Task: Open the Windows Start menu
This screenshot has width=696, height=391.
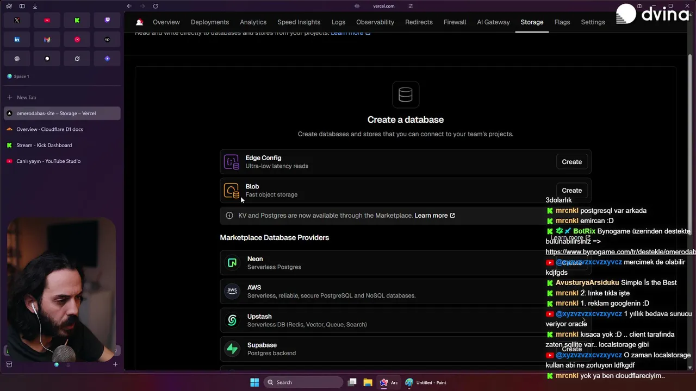Action: click(254, 382)
